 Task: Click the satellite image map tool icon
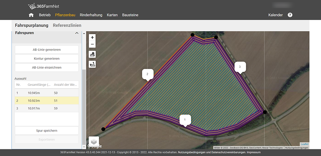coord(92,54)
